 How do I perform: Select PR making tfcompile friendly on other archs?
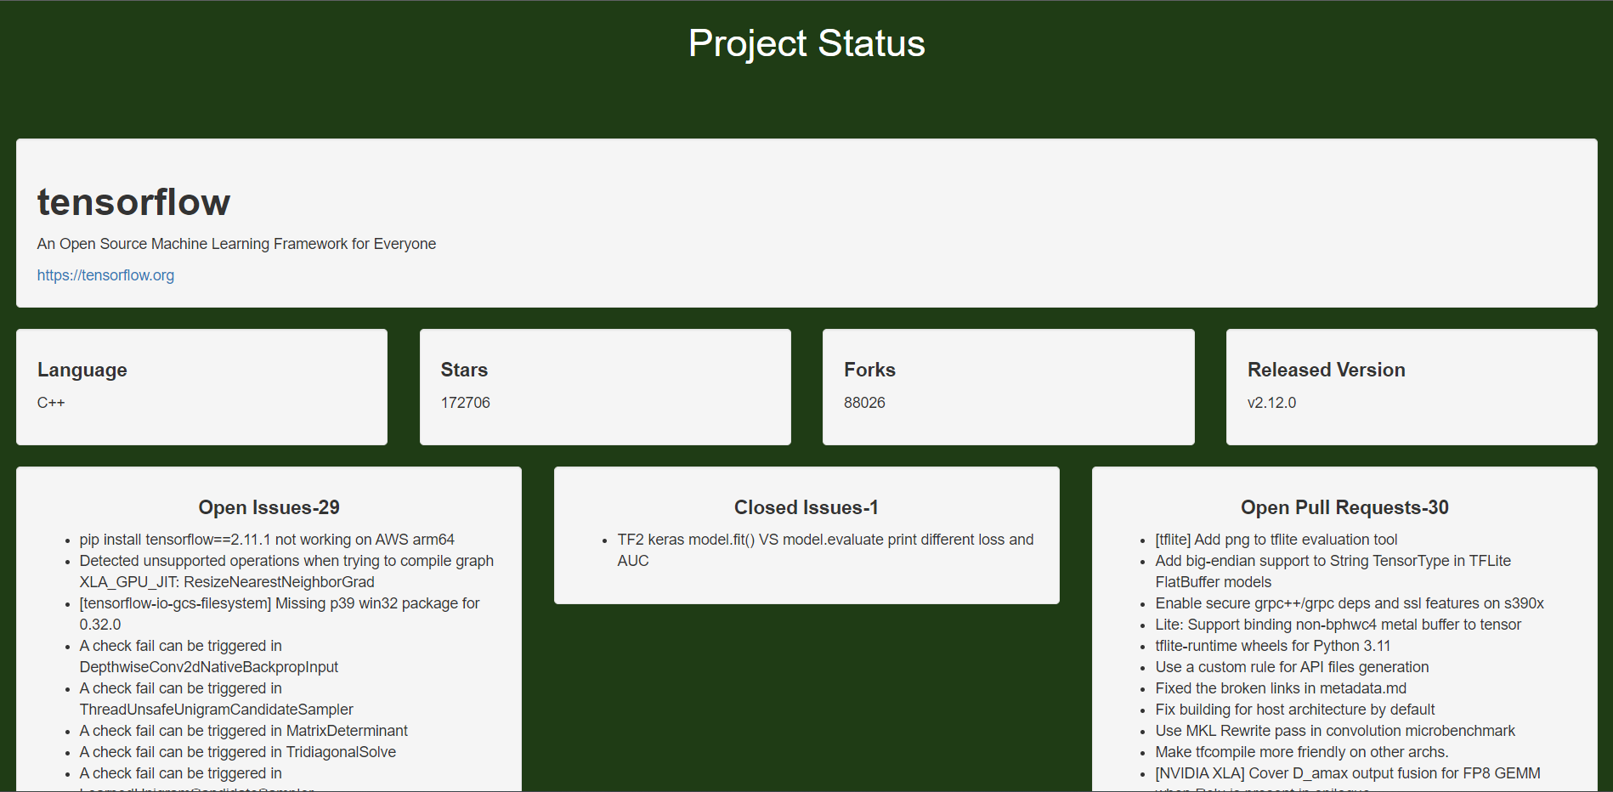[1302, 752]
